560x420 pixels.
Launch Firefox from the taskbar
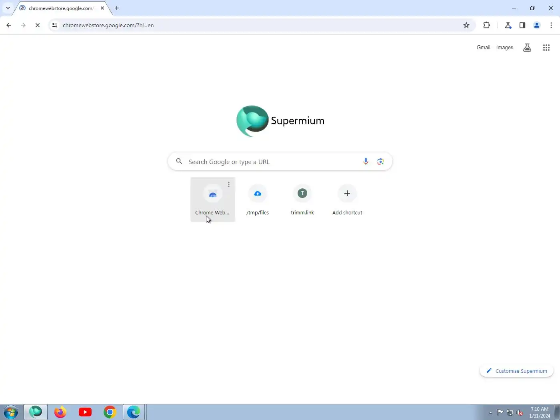click(x=60, y=412)
